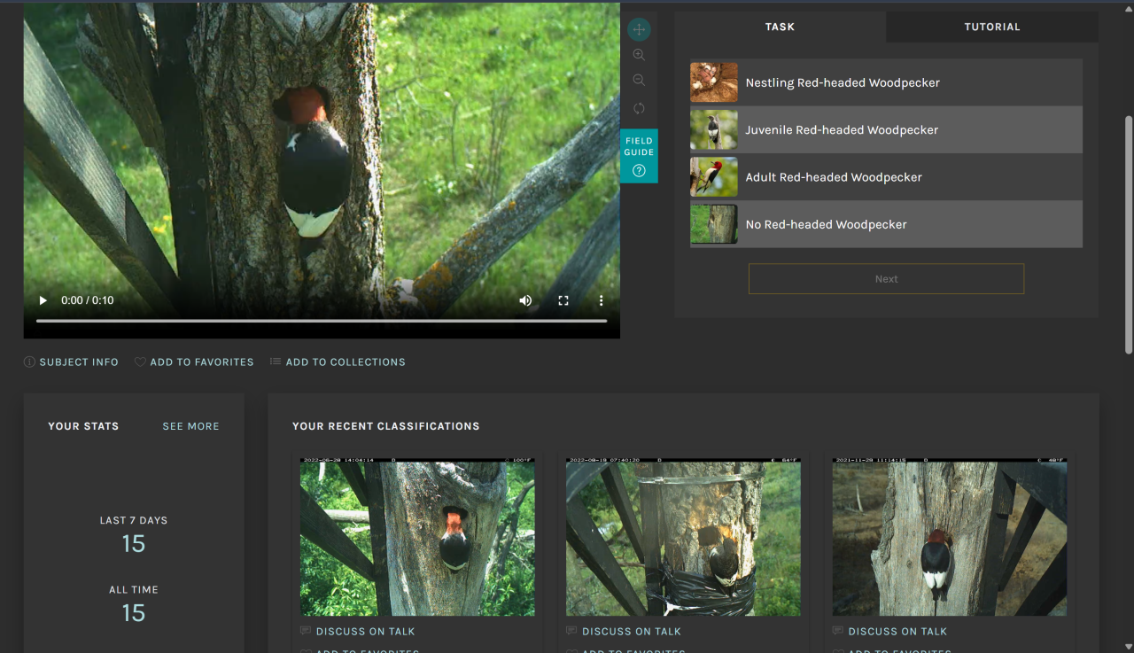Choose No Red-headed Woodpecker option
The height and width of the screenshot is (653, 1134).
[x=886, y=224]
